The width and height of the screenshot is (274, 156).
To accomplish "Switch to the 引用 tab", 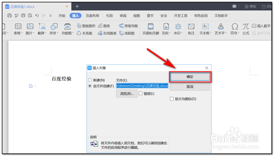I will (109, 16).
